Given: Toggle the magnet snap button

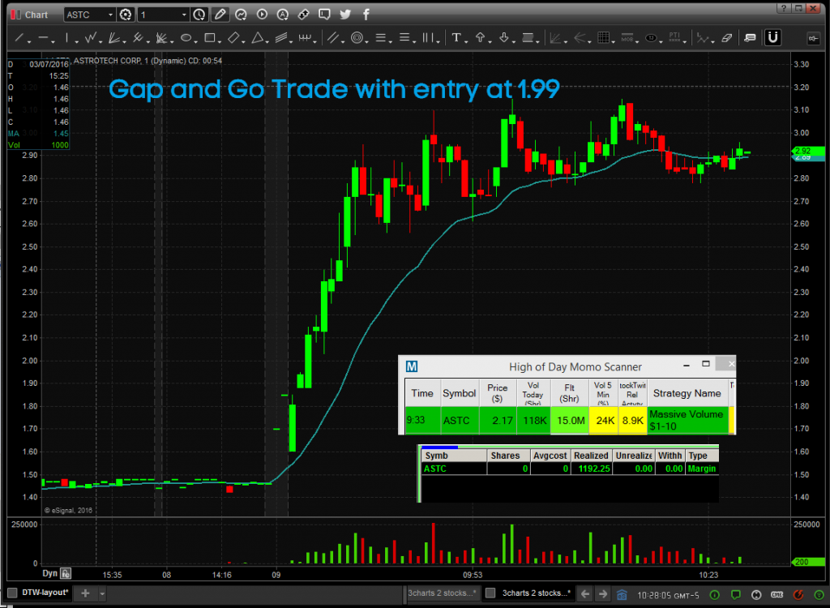Looking at the screenshot, I should 773,37.
